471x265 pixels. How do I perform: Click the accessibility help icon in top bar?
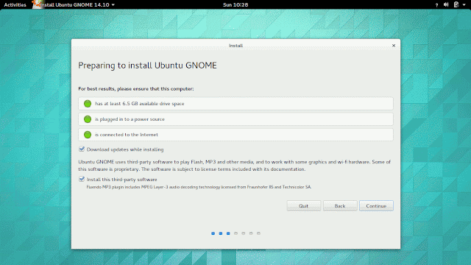436,5
